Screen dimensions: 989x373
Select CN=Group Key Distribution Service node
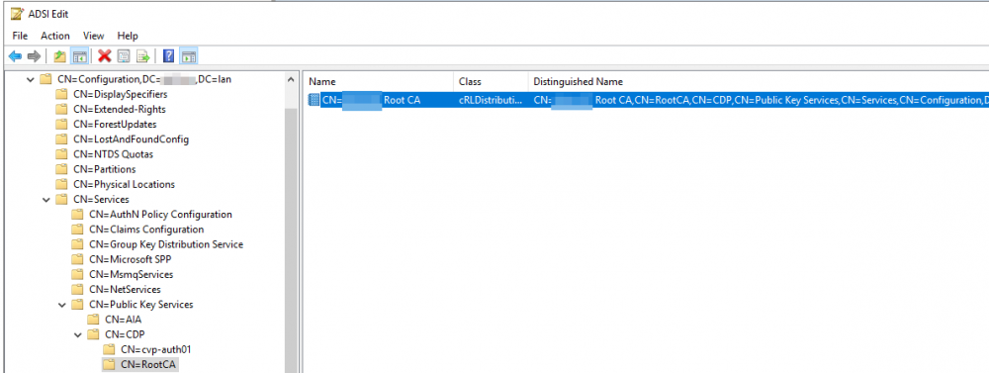tap(166, 244)
